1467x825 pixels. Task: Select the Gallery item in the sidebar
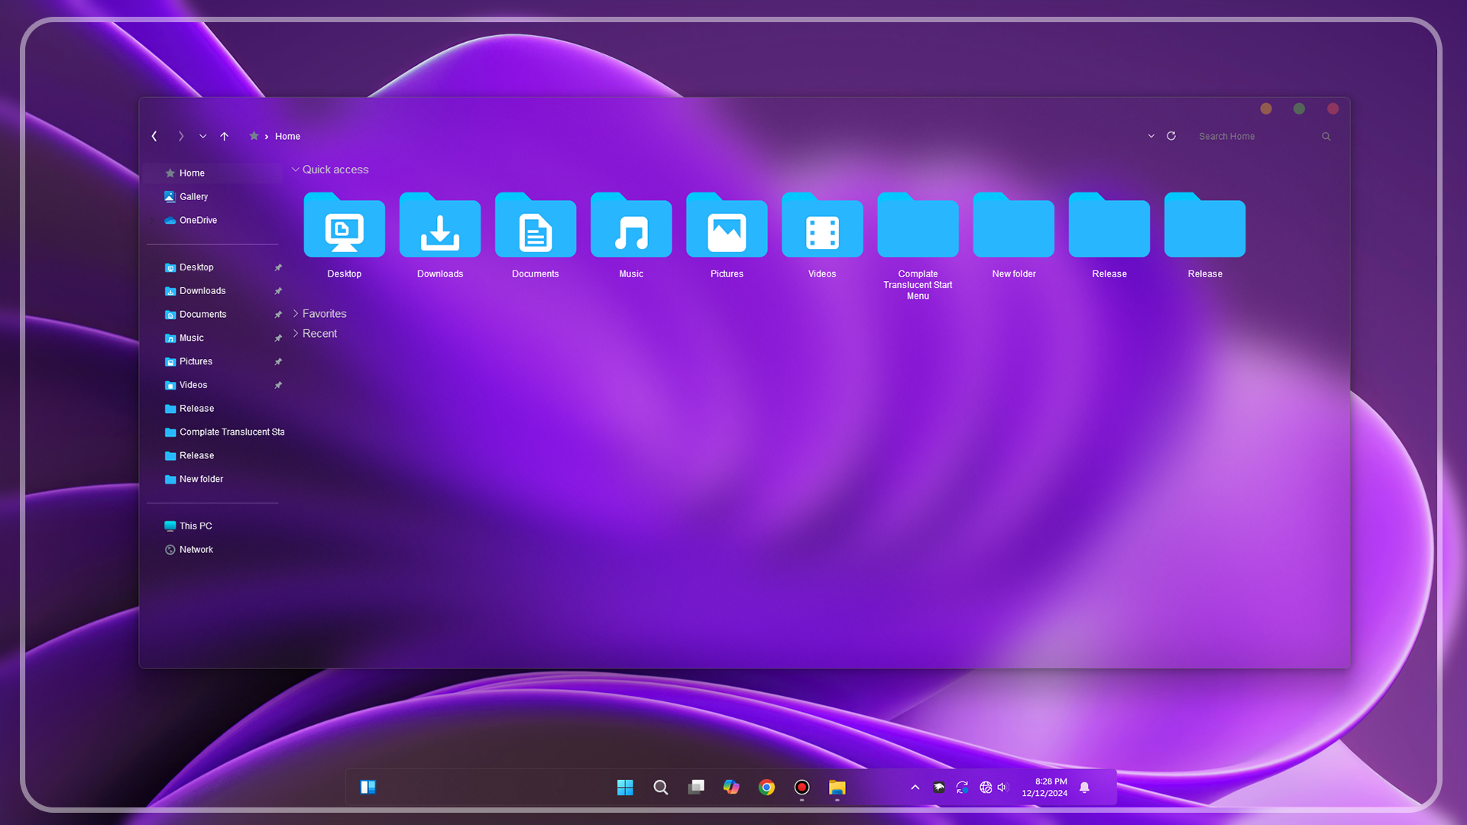click(x=193, y=196)
